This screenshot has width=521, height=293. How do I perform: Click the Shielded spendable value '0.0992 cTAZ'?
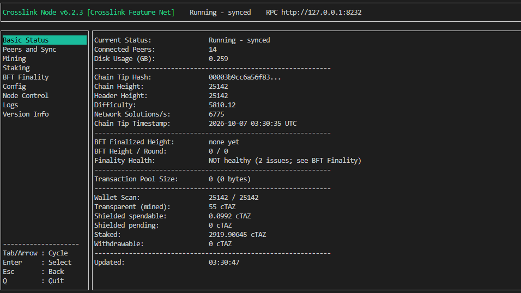click(x=229, y=216)
